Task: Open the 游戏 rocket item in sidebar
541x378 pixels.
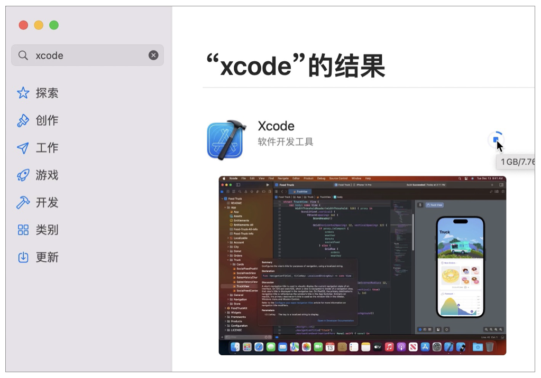Action: click(38, 175)
